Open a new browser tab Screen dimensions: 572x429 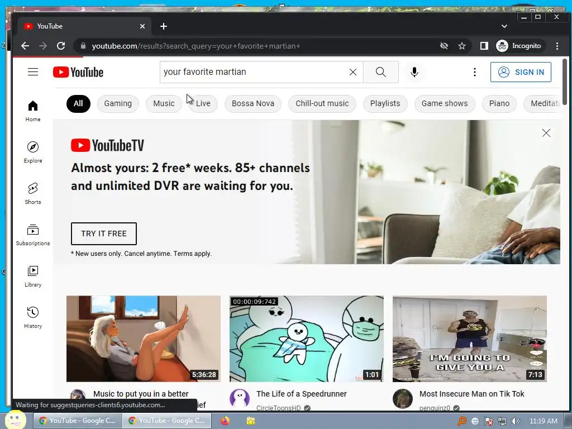point(164,26)
